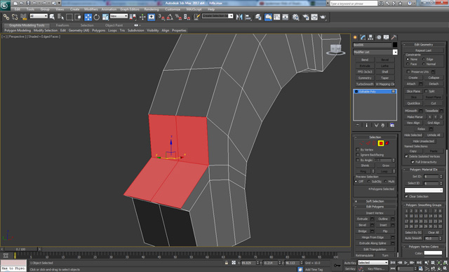
Task: Switch to the Motion command panel
Action: pyautogui.click(x=379, y=37)
